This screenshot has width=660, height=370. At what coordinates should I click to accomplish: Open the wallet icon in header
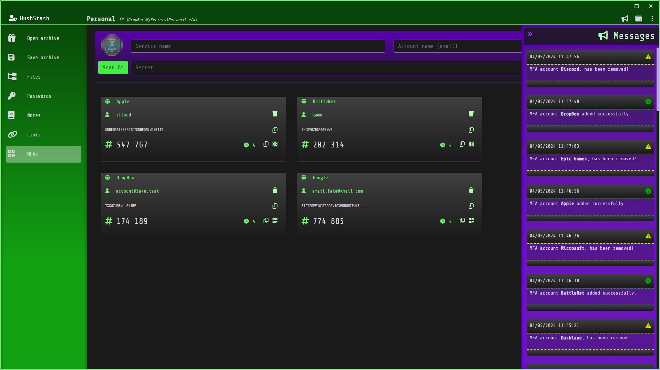pos(639,19)
